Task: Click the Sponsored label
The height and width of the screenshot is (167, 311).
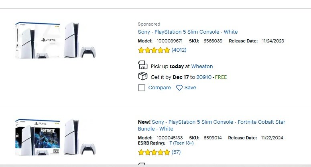Action: 149,24
